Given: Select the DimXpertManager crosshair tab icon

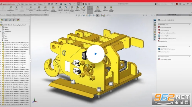Looking at the screenshot, I should click(x=14, y=20).
